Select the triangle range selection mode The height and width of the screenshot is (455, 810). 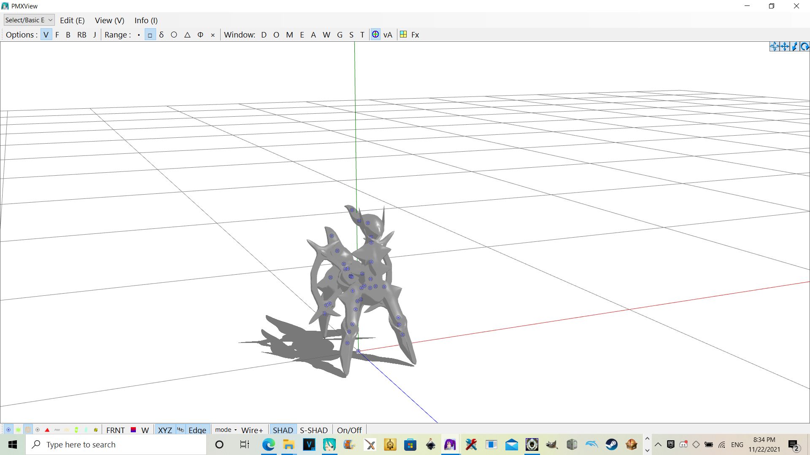(x=187, y=35)
